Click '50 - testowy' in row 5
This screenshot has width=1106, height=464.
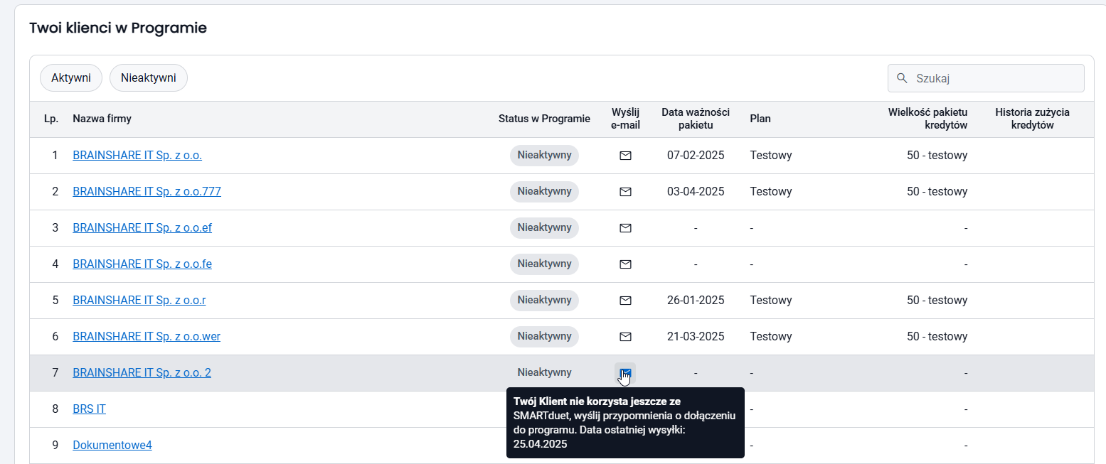(937, 300)
